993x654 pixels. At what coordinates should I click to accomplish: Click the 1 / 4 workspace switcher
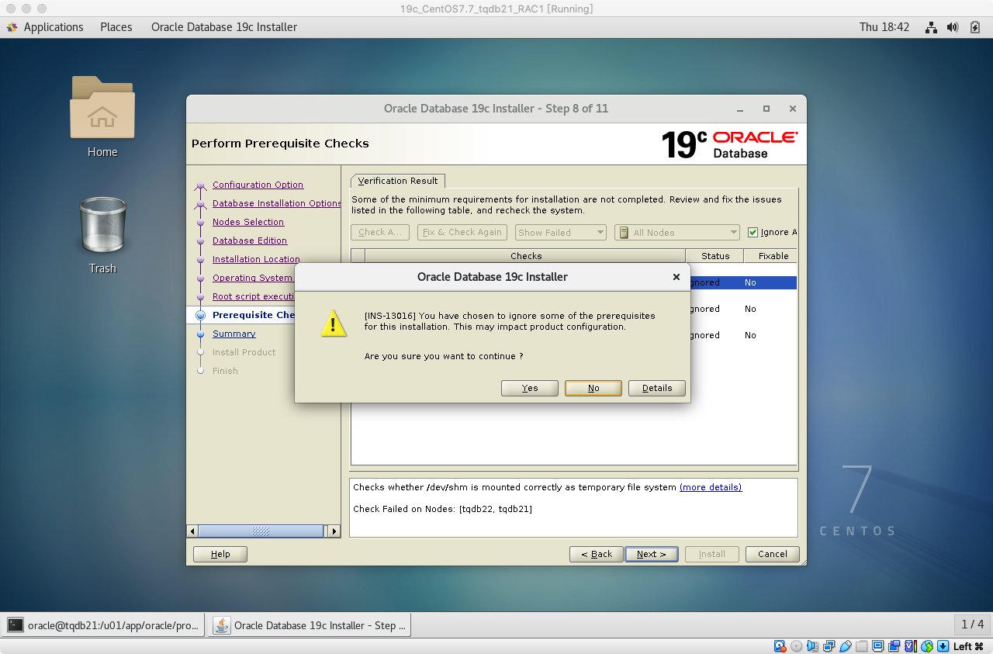tap(972, 625)
